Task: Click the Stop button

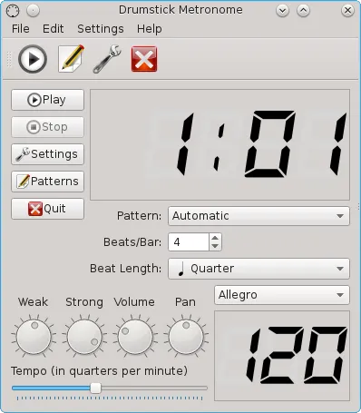Action: point(47,127)
